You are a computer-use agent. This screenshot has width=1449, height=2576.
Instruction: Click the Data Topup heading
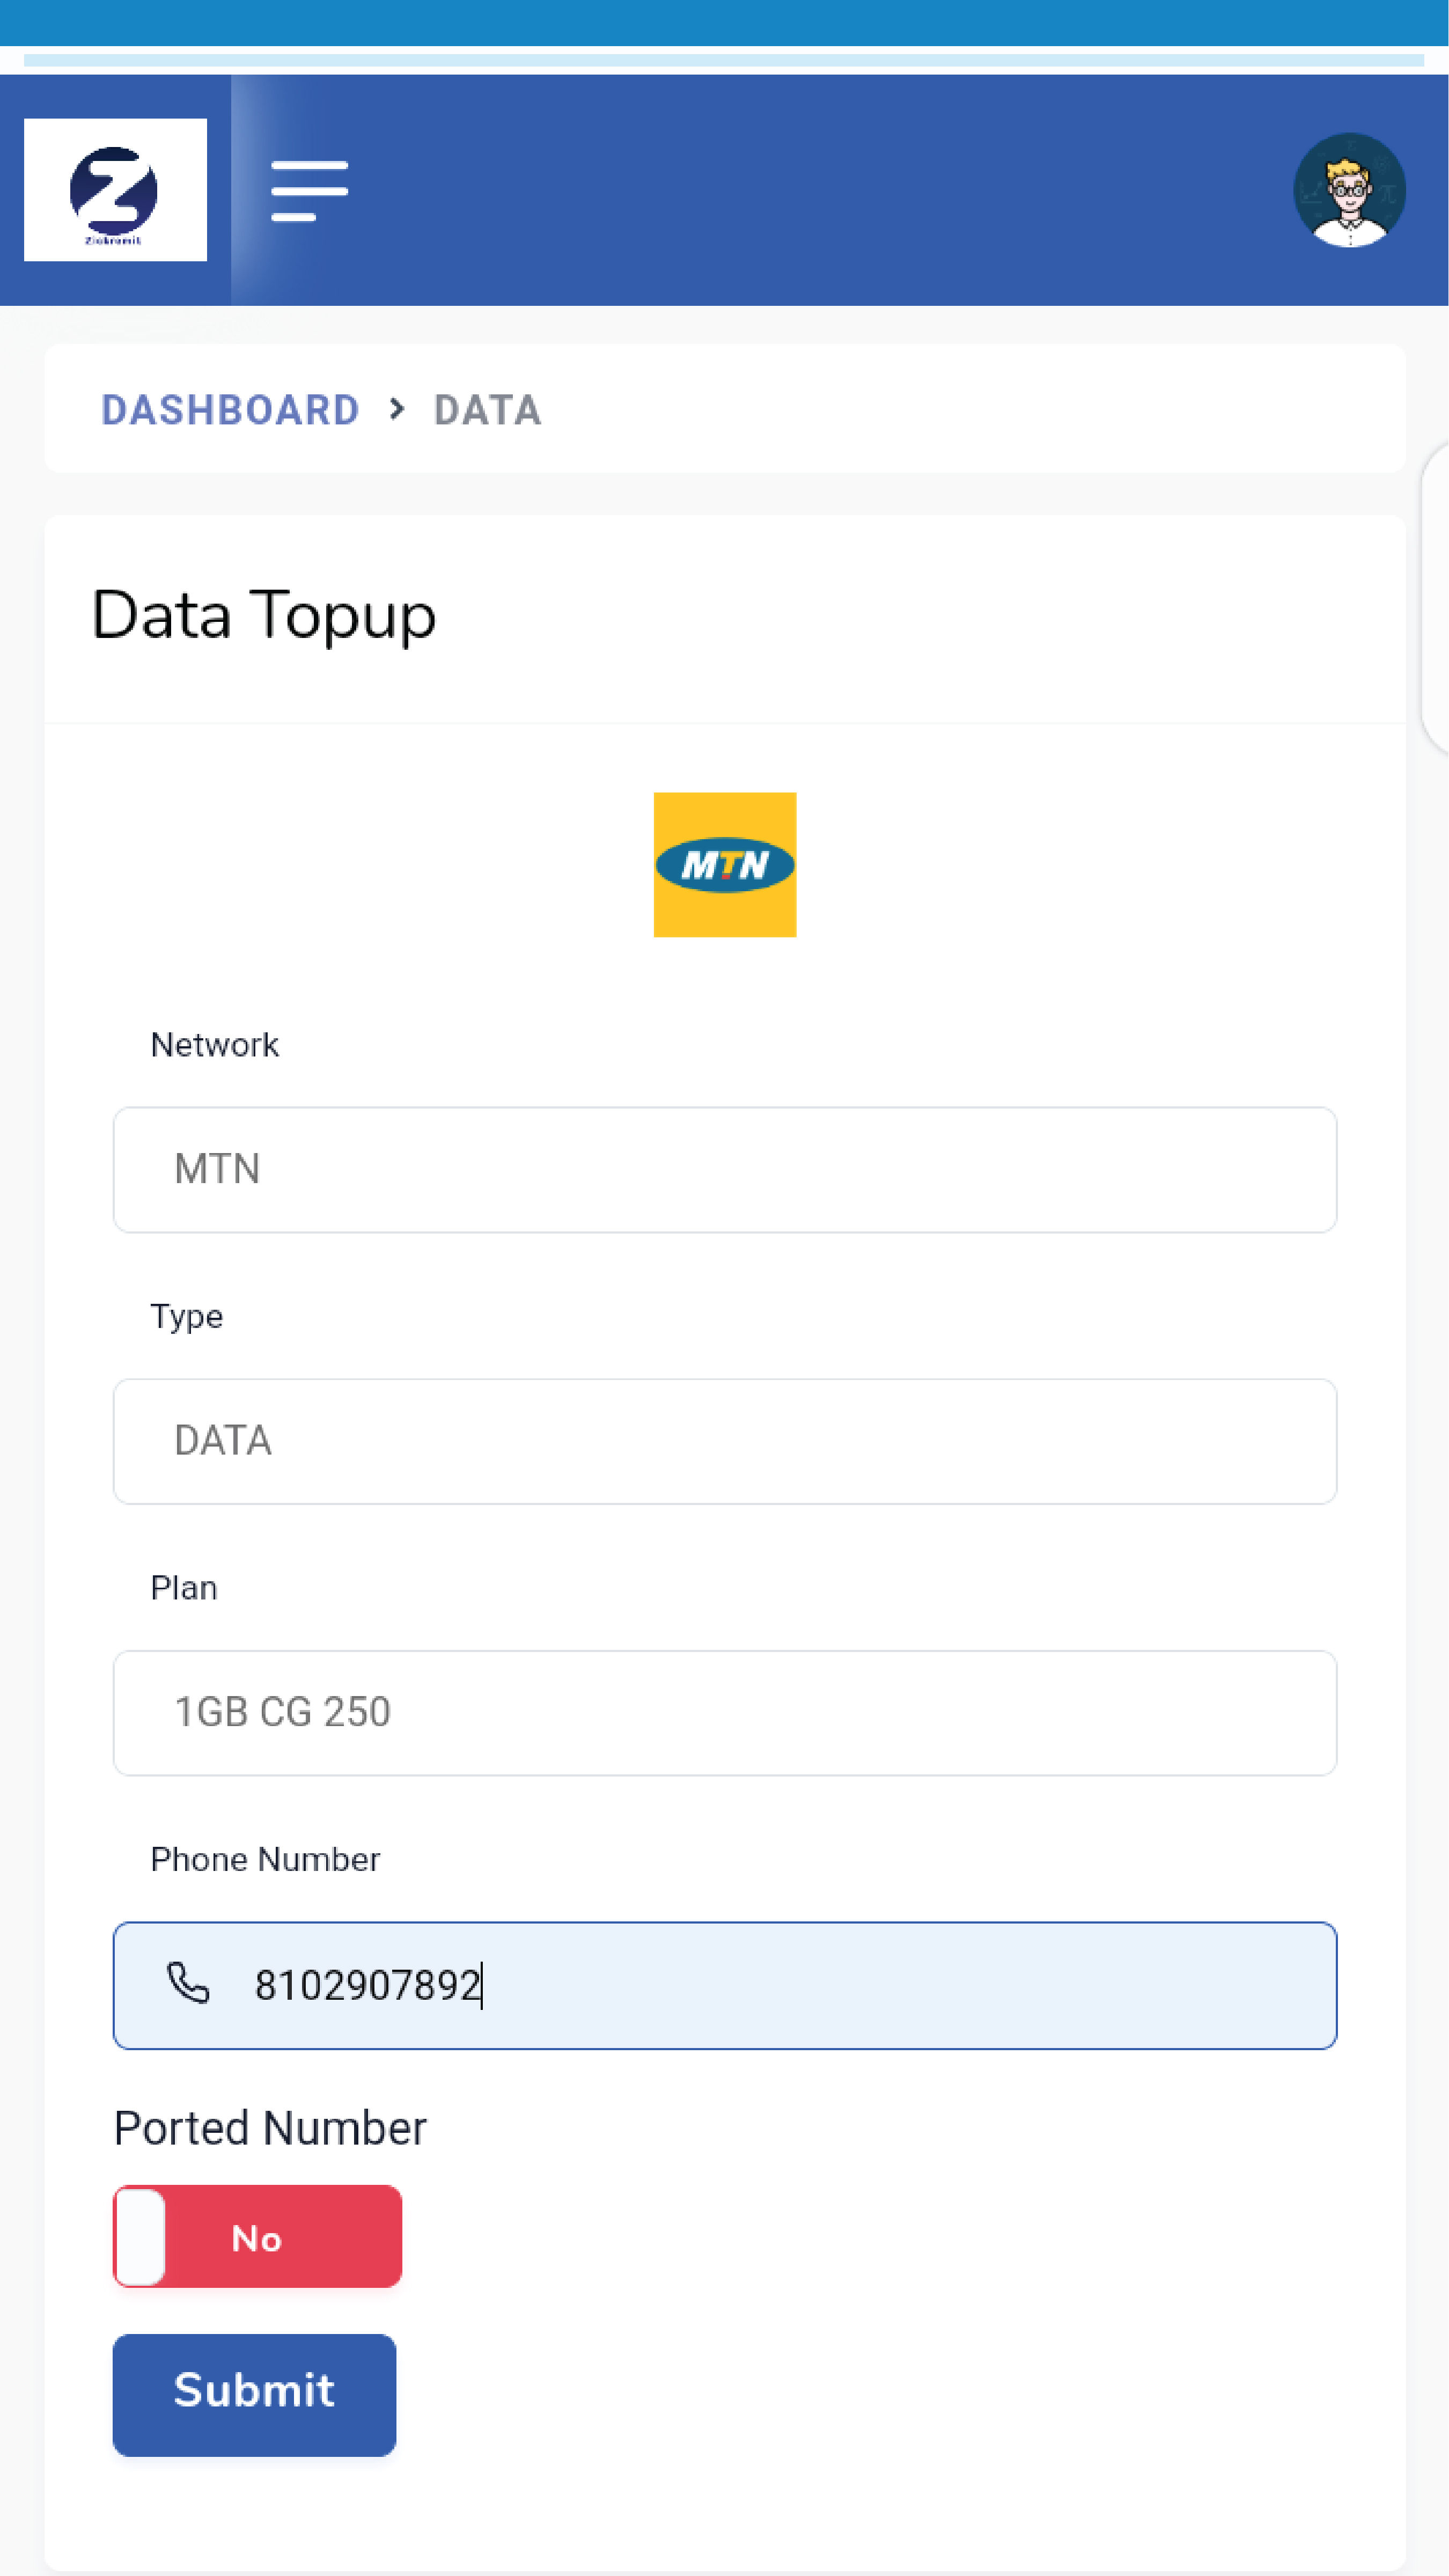point(264,615)
